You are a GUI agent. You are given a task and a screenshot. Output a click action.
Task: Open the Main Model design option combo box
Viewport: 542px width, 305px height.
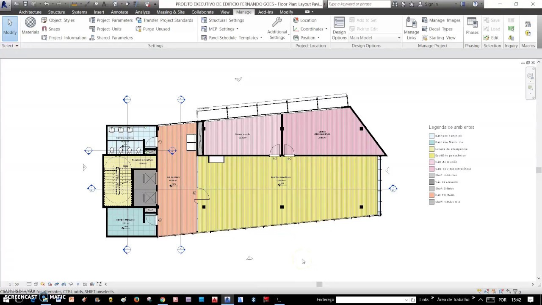(x=375, y=38)
